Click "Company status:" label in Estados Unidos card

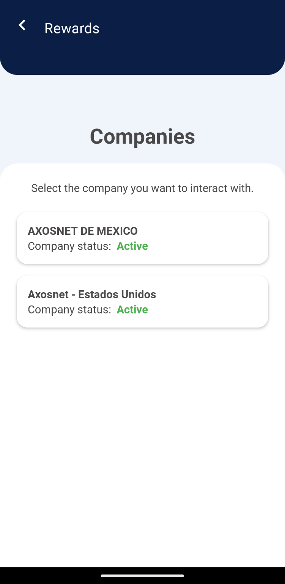pos(69,310)
